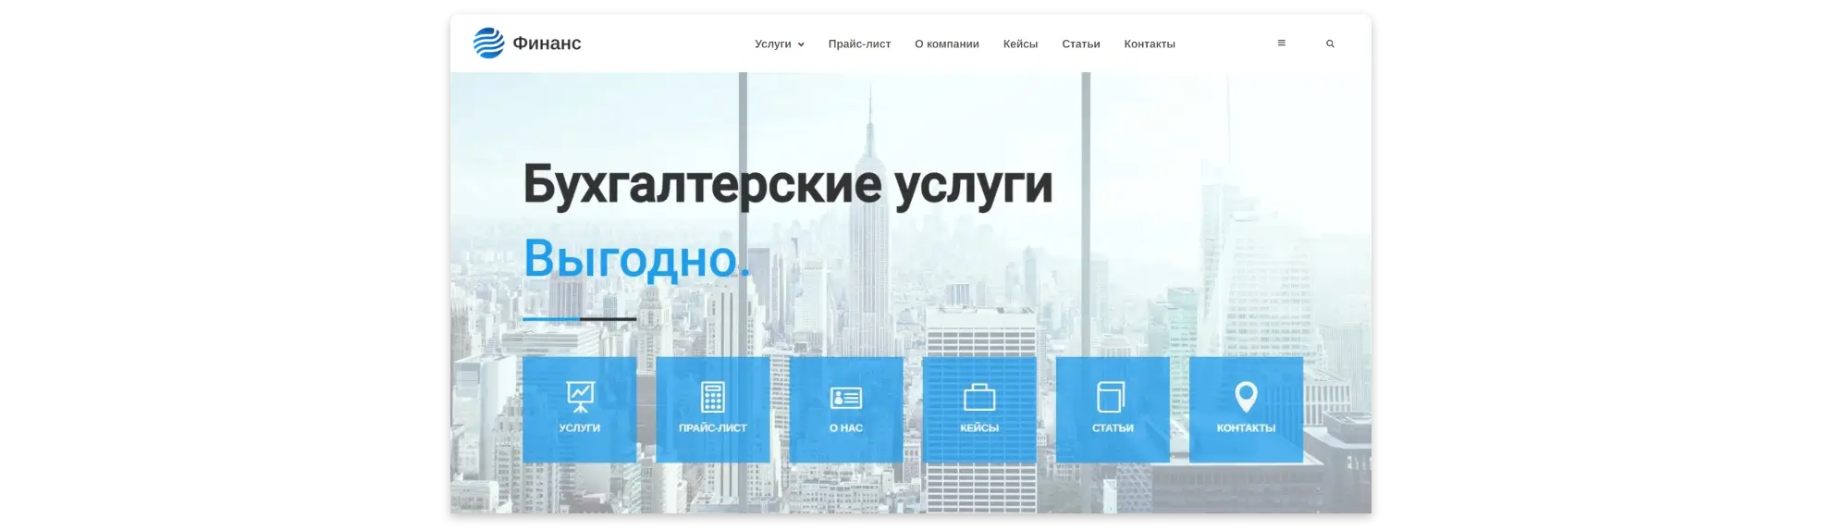
Task: Go to Контакты in the top navigation
Action: click(x=1149, y=44)
